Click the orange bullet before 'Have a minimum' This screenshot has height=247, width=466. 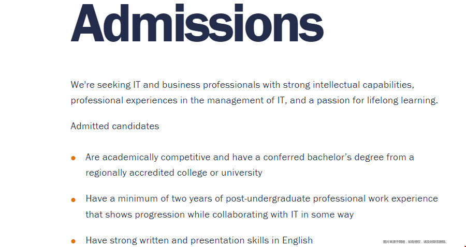point(73,200)
